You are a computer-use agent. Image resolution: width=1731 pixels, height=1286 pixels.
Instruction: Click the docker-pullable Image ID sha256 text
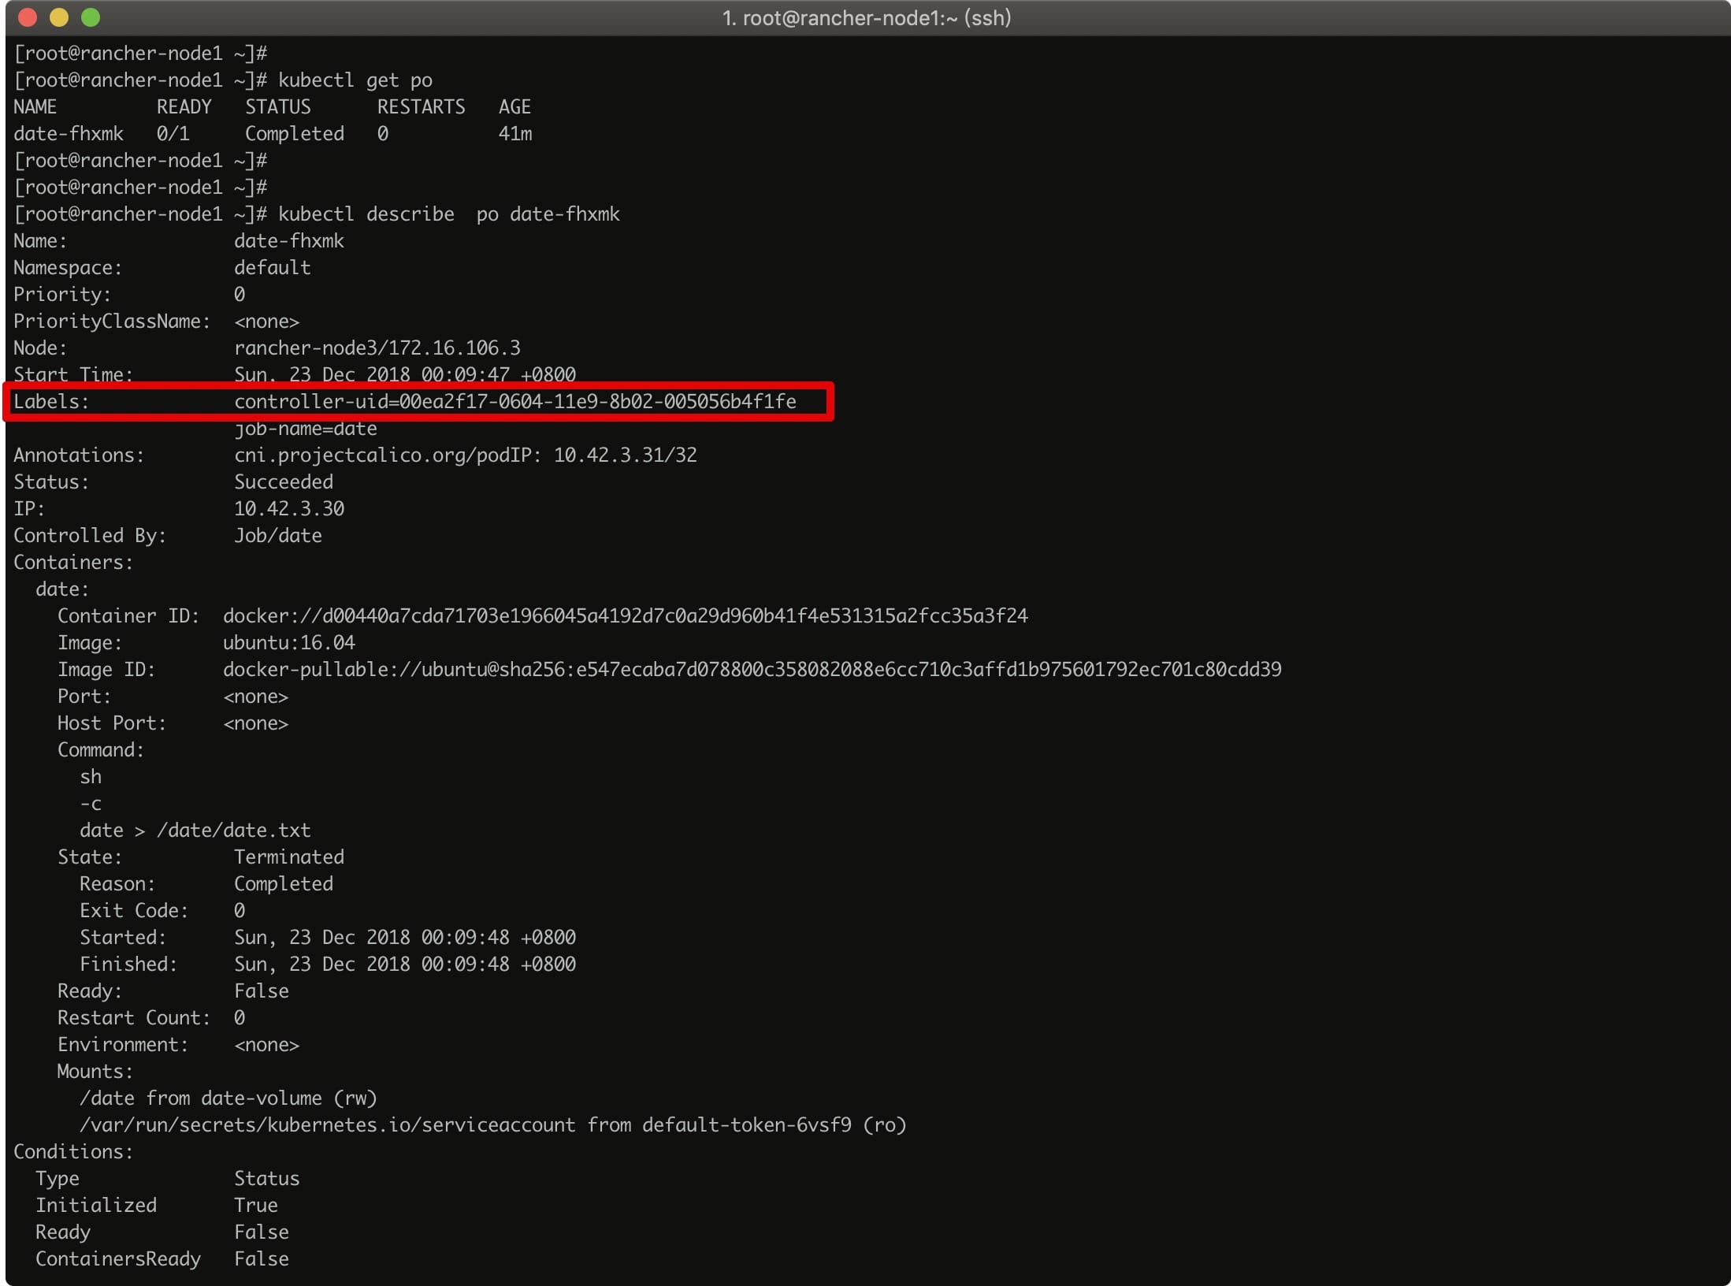(x=752, y=670)
